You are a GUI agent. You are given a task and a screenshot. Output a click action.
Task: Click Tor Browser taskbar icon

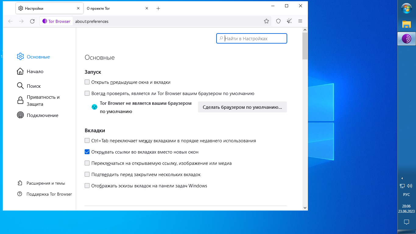coord(407,39)
